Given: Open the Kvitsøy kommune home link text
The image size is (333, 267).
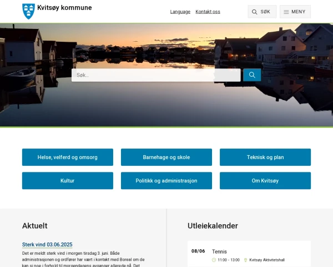Looking at the screenshot, I should pos(64,8).
